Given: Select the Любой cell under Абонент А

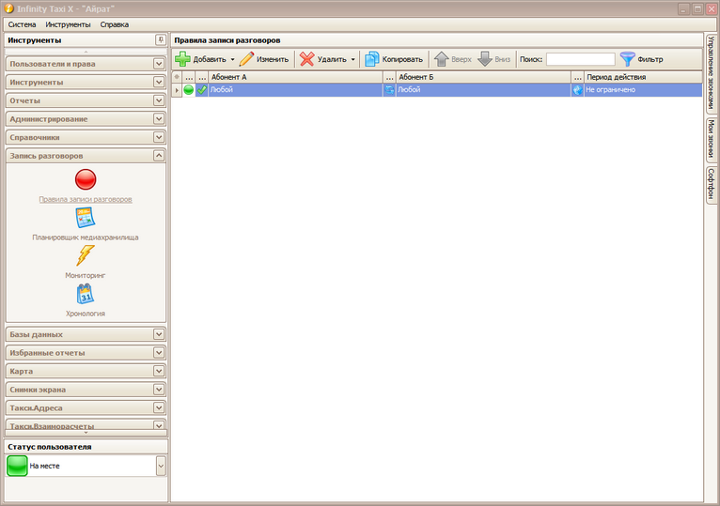Looking at the screenshot, I should click(295, 90).
